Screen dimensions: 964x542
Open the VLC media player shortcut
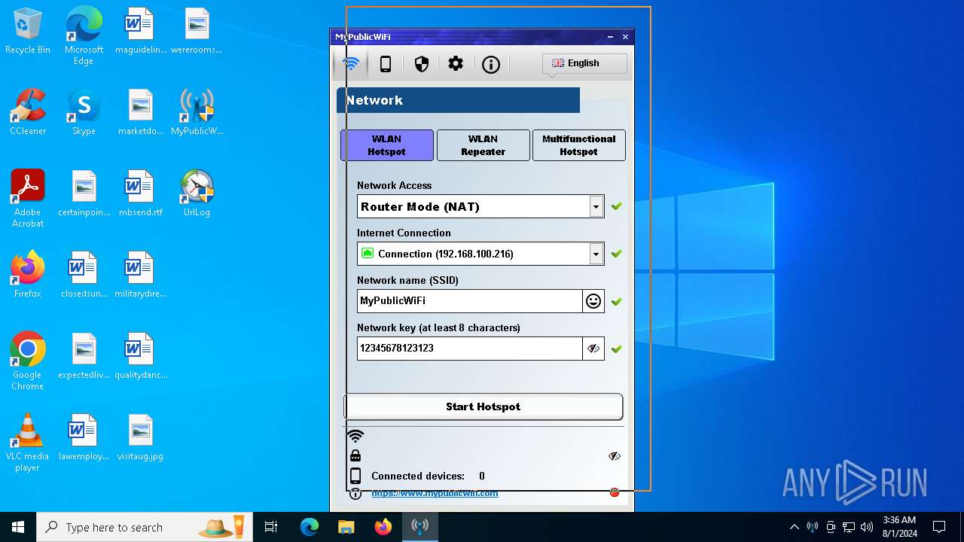tap(28, 443)
